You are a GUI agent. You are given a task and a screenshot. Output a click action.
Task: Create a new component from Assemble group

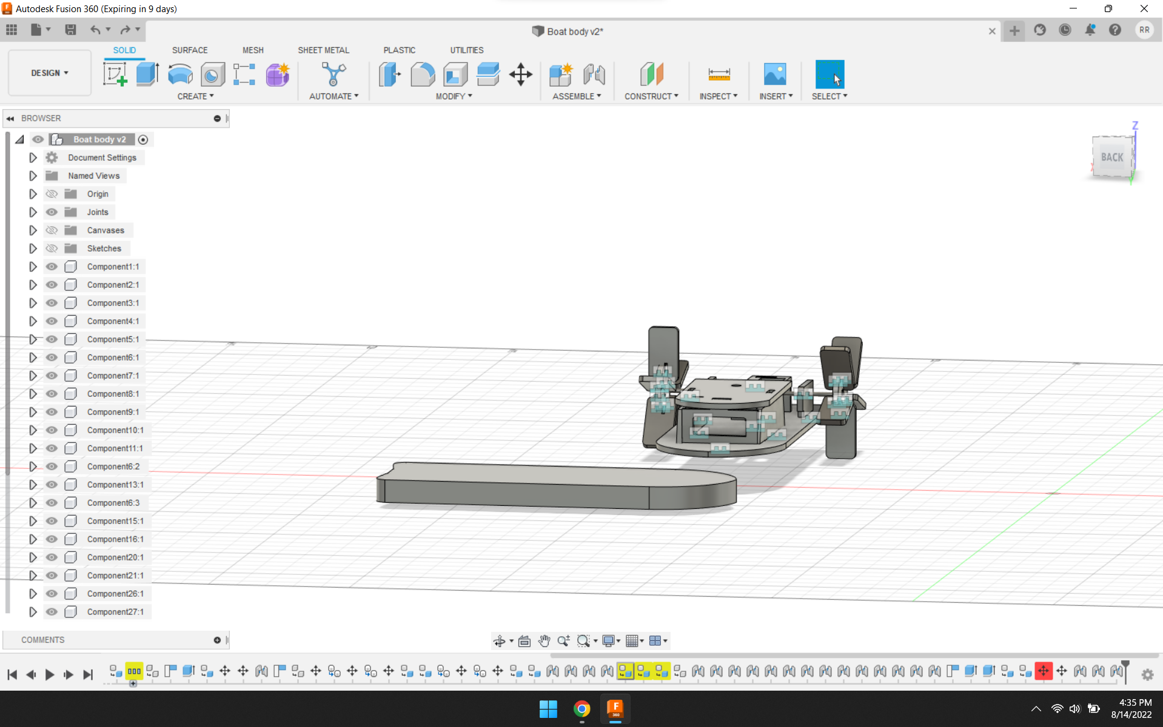click(560, 74)
